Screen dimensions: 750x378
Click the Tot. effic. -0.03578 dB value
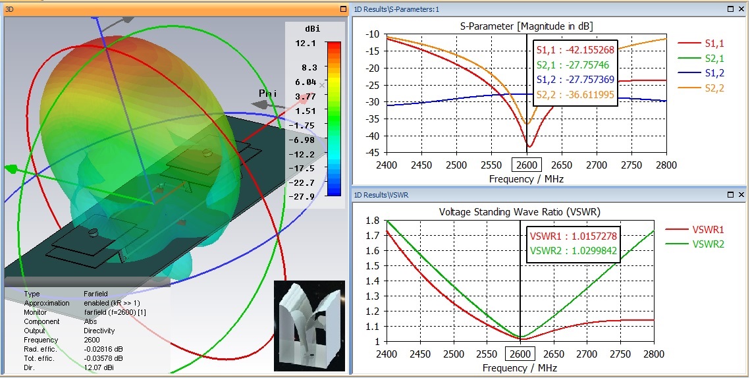[103, 358]
